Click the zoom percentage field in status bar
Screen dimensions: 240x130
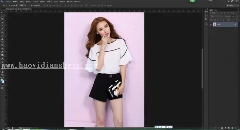coord(8,128)
